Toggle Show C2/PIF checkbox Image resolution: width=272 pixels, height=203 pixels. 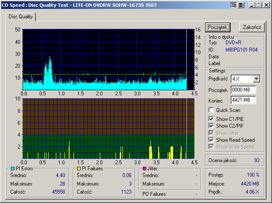point(211,126)
